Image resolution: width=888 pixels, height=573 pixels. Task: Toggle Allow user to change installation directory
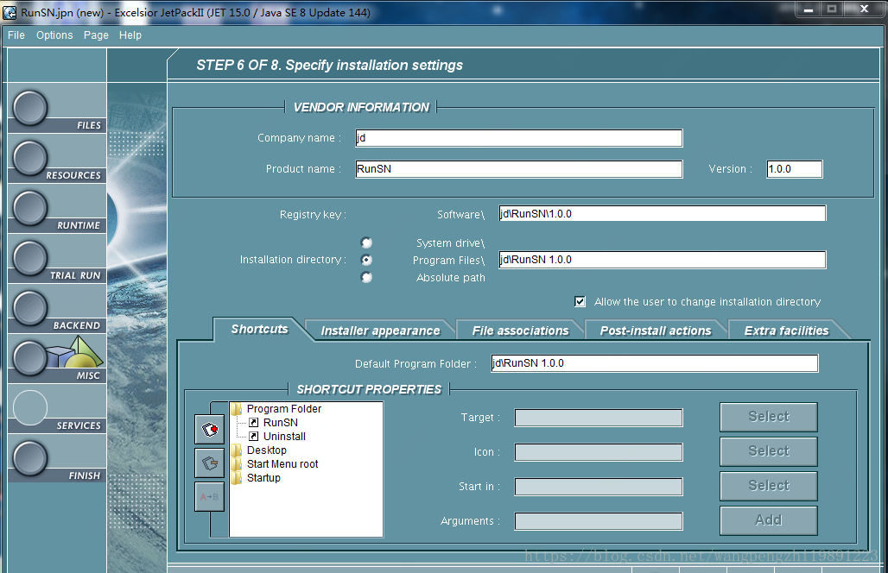tap(580, 301)
